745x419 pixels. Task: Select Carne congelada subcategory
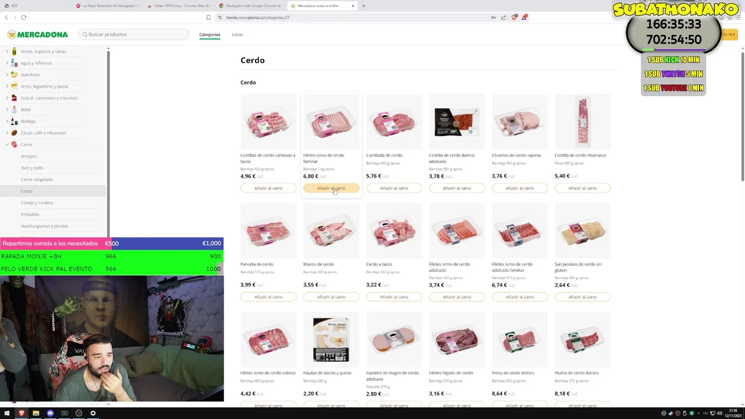(37, 179)
